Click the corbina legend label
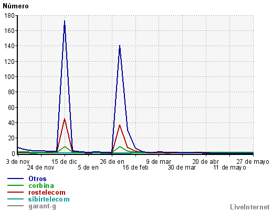Image resolution: width=273 pixels, height=212 pixels. [x=41, y=185]
